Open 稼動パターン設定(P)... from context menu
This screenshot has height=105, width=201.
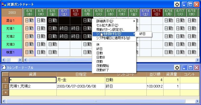(x=110, y=30)
